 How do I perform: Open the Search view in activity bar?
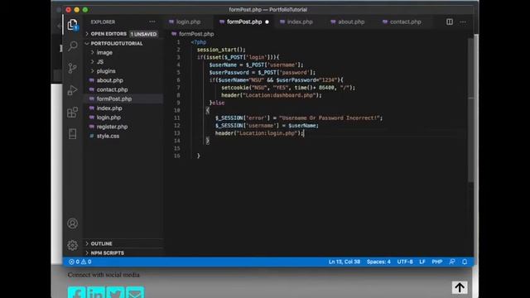pyautogui.click(x=72, y=46)
